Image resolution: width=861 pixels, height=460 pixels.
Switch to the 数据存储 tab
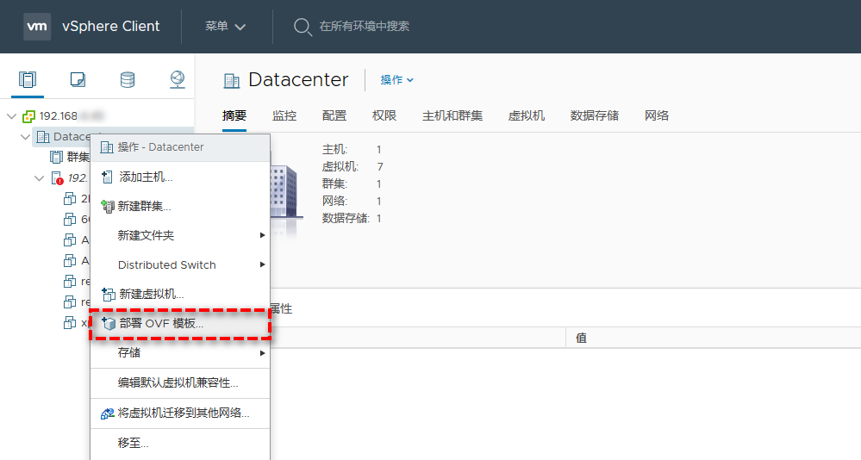pyautogui.click(x=595, y=115)
